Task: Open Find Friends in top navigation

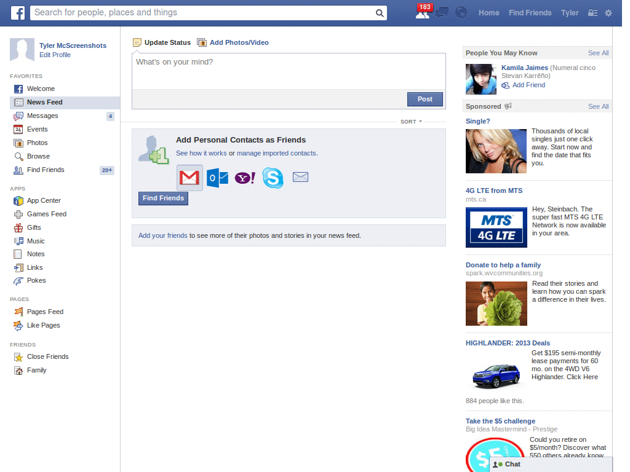Action: [530, 13]
